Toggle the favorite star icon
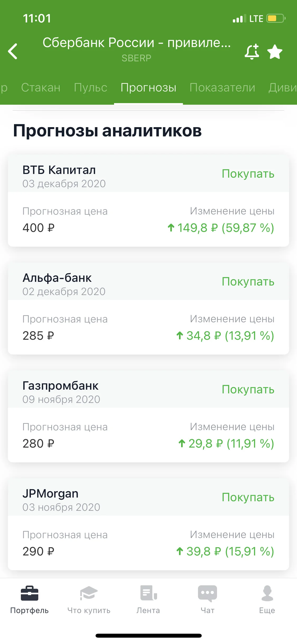 coord(275,52)
